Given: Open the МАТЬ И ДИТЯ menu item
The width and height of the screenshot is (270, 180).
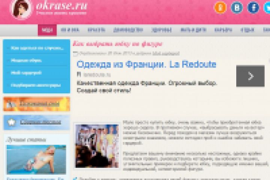Looking at the screenshot, I should point(193,30).
